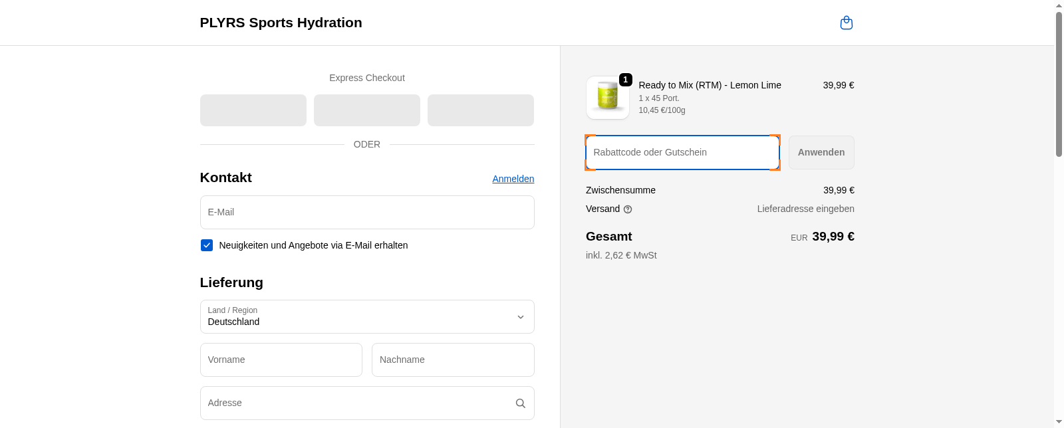Go to the PLYRS Sports Hydration store title
Image resolution: width=1064 pixels, height=428 pixels.
click(x=281, y=23)
